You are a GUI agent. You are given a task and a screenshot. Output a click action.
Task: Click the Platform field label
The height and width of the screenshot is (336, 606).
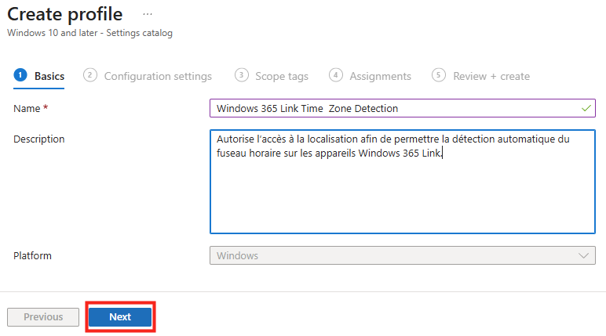[x=33, y=255]
